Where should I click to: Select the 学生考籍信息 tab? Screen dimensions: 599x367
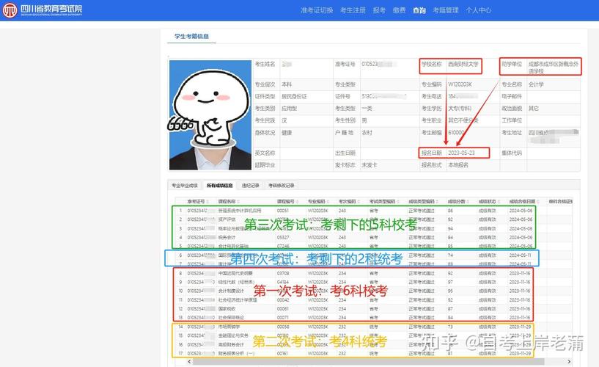tap(191, 36)
